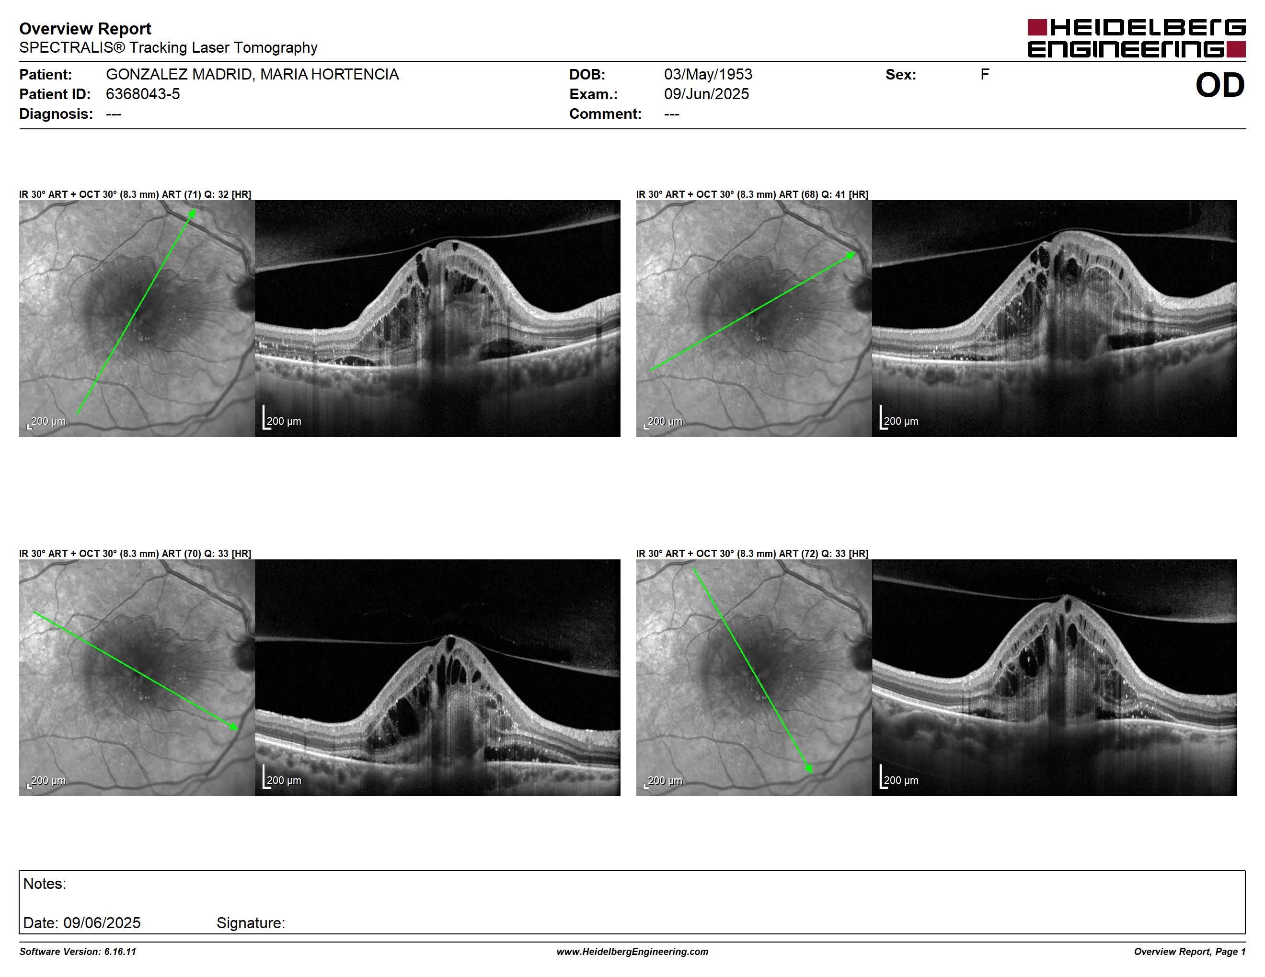
Task: Click the 200 µm scale bar in ART (68) OCT scan
Action: pyautogui.click(x=899, y=418)
